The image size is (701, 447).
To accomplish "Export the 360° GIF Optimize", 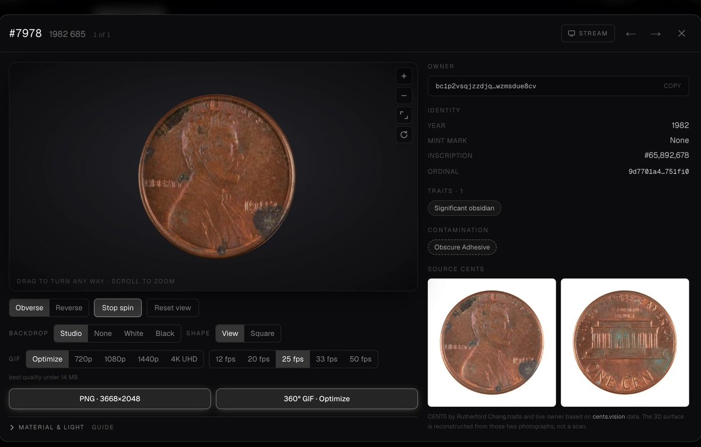I will (x=317, y=399).
